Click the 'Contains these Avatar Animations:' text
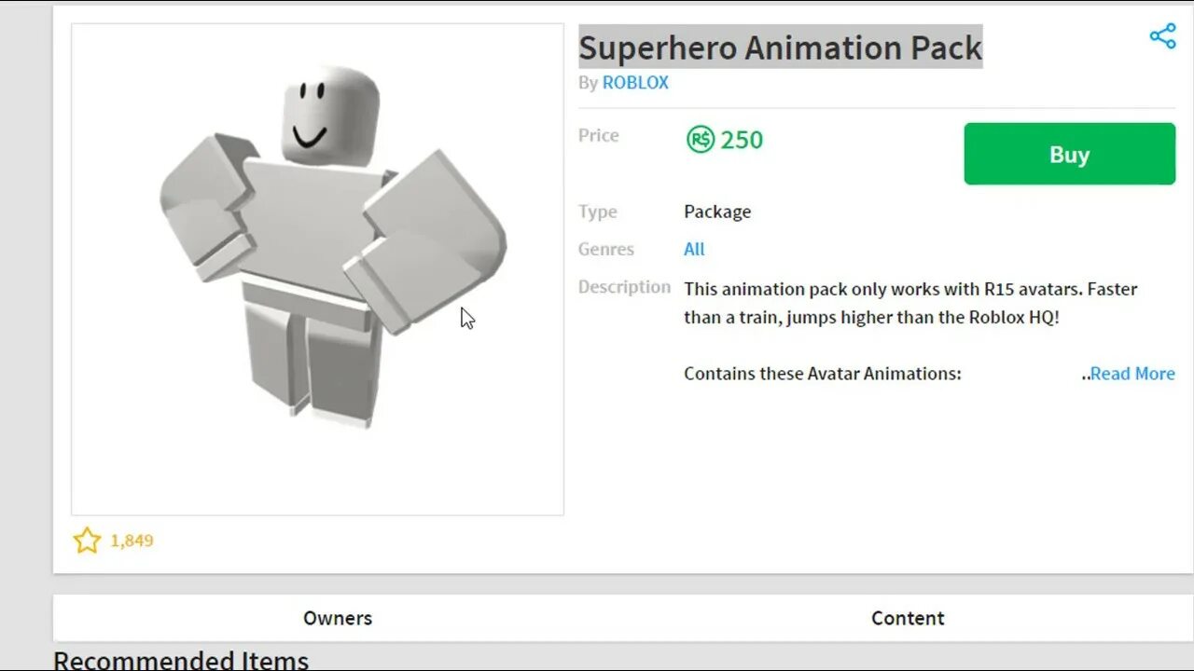The height and width of the screenshot is (671, 1194). coord(822,374)
